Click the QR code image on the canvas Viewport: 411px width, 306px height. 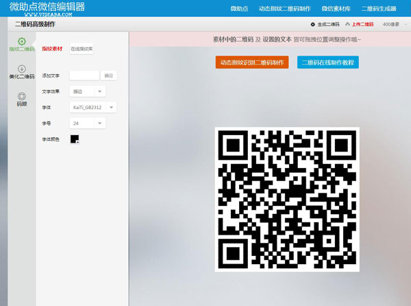coord(287,199)
